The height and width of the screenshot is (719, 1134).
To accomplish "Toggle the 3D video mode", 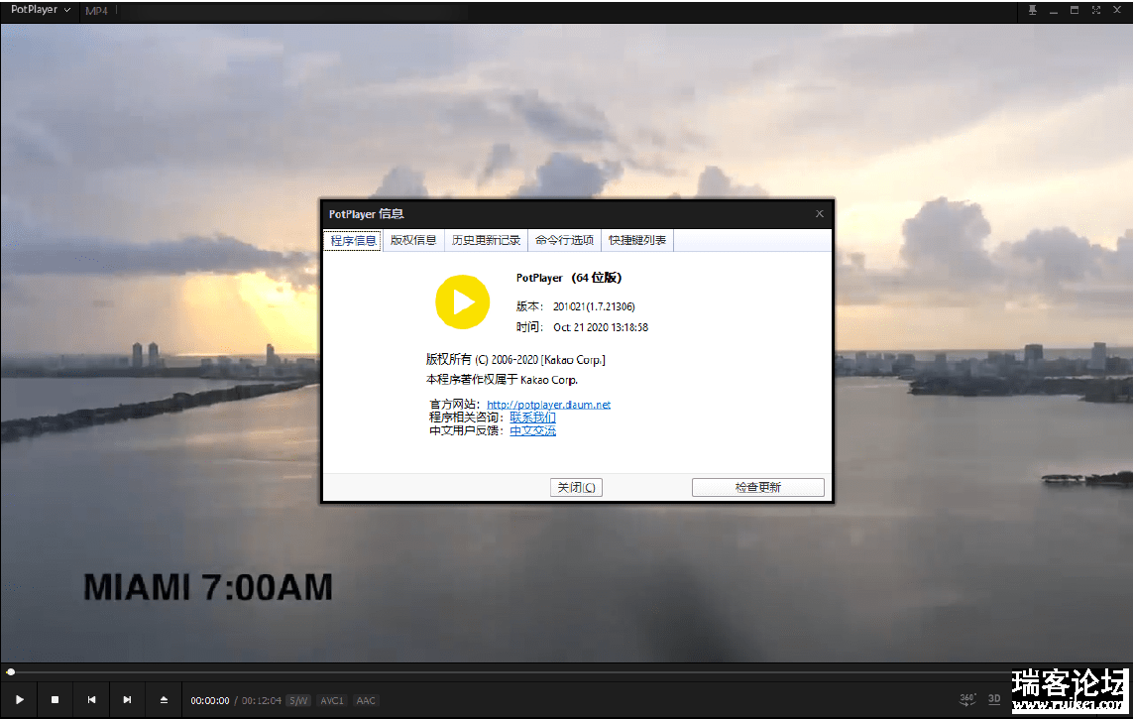I will pos(994,700).
